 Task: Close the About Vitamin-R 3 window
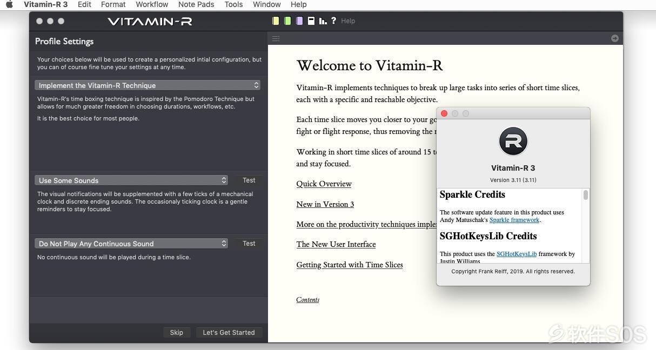444,113
